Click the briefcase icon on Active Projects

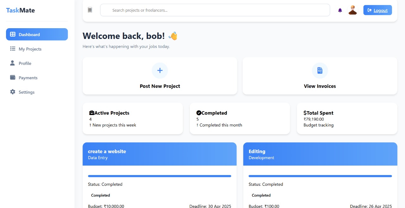click(x=91, y=112)
